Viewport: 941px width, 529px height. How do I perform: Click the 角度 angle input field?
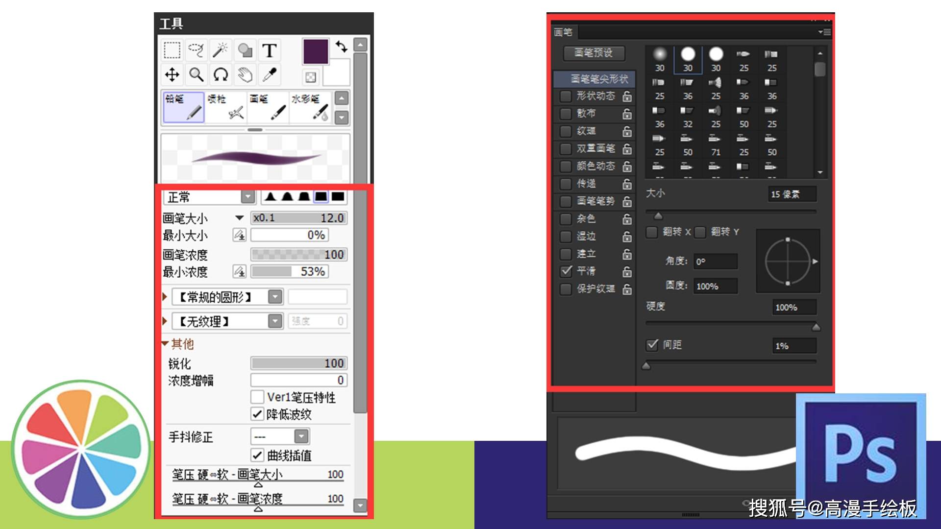point(715,262)
